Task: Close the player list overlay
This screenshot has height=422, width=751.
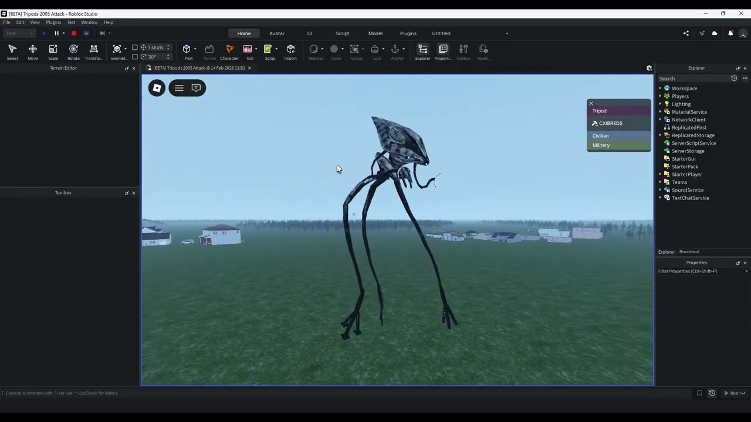Action: point(591,103)
